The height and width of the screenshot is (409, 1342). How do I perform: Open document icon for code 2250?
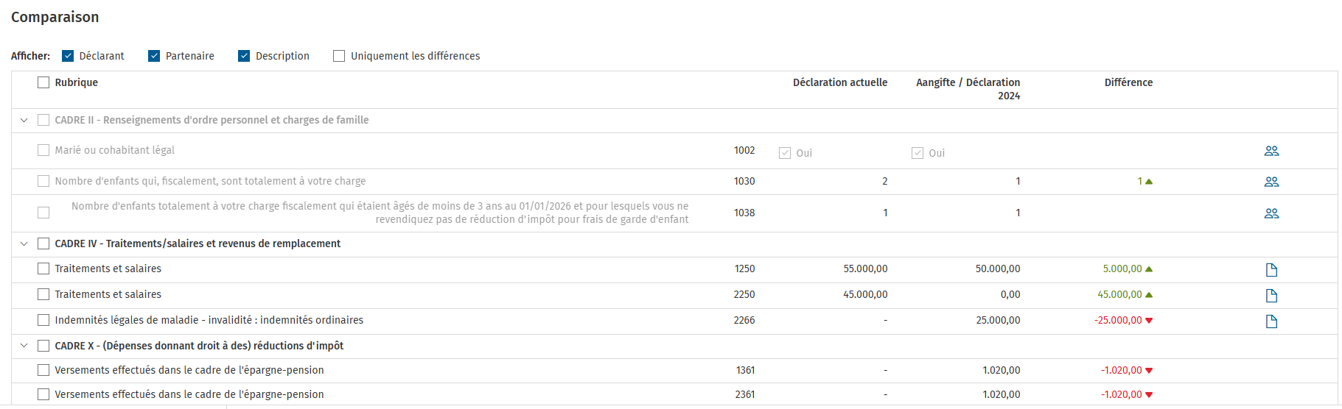[1271, 296]
